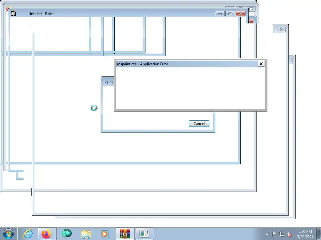Switch to WinRAR on the taskbar
The width and height of the screenshot is (321, 240).
point(125,234)
